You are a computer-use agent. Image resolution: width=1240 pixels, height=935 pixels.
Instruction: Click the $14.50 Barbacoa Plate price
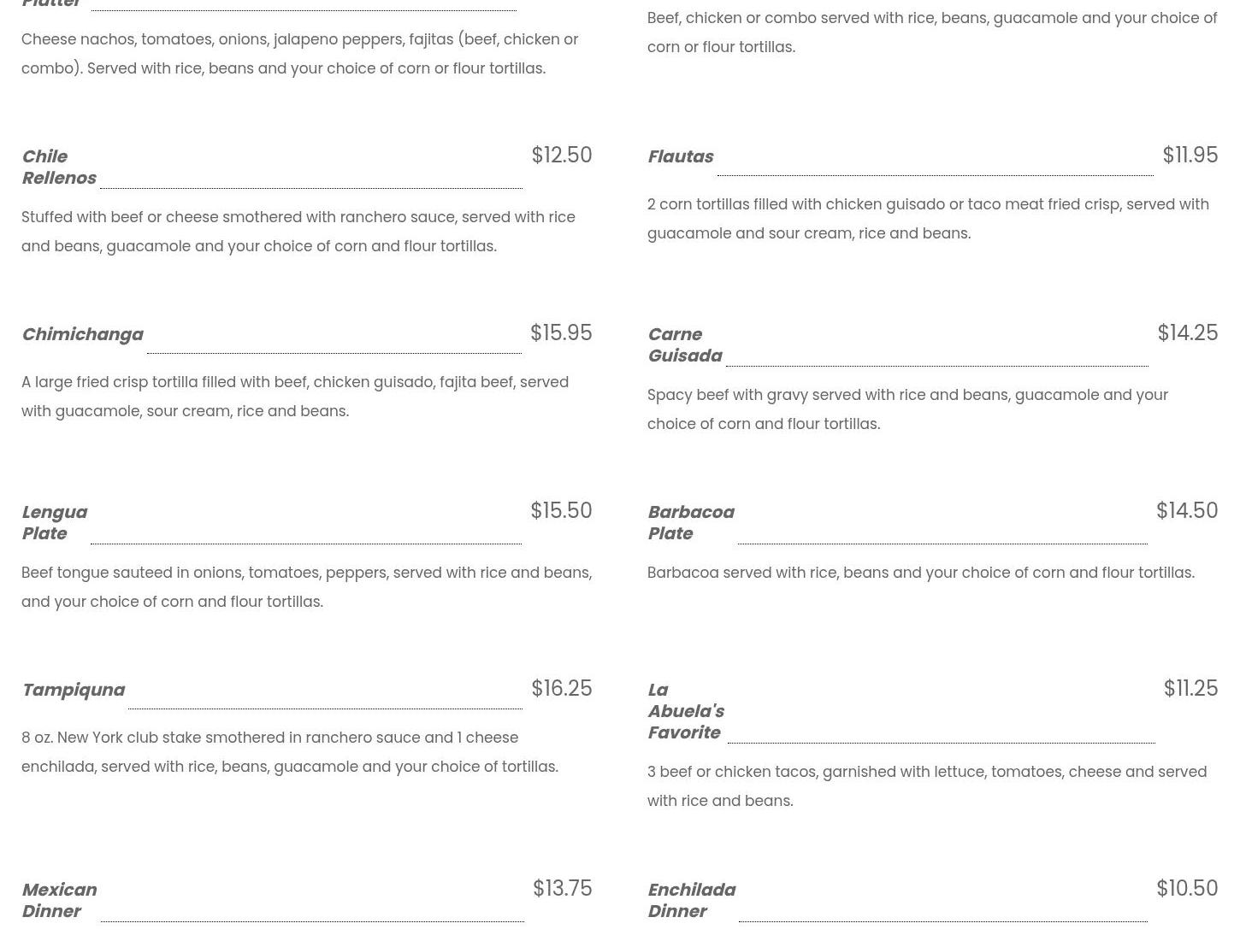click(1186, 511)
